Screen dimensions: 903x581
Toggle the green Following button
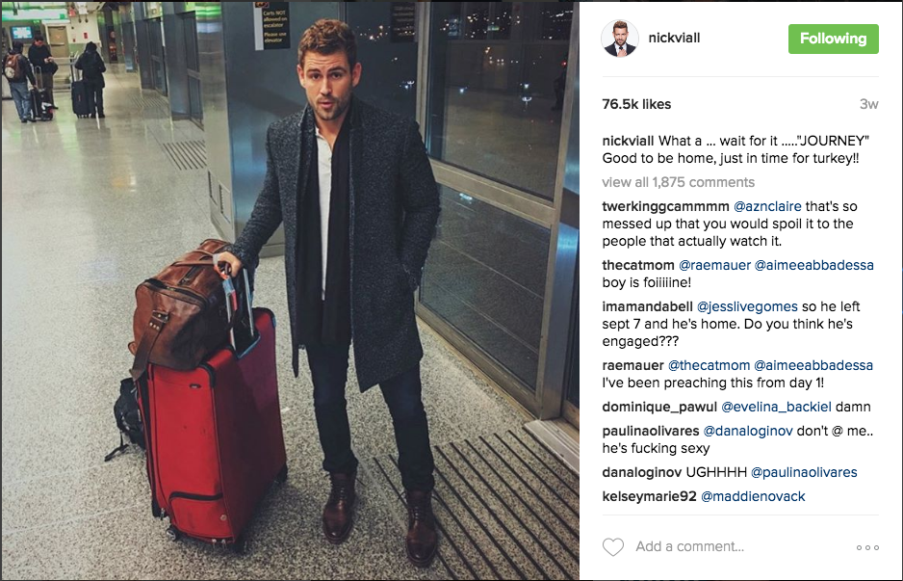834,39
